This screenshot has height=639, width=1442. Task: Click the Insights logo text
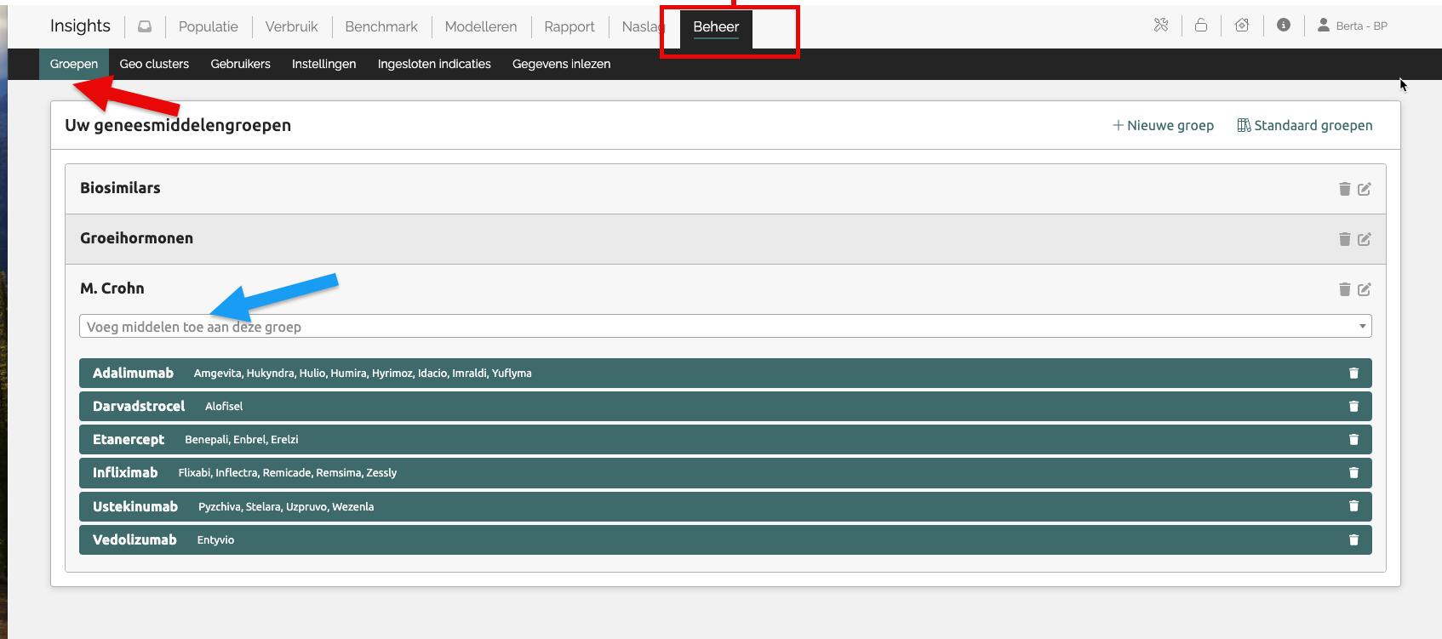(x=80, y=26)
